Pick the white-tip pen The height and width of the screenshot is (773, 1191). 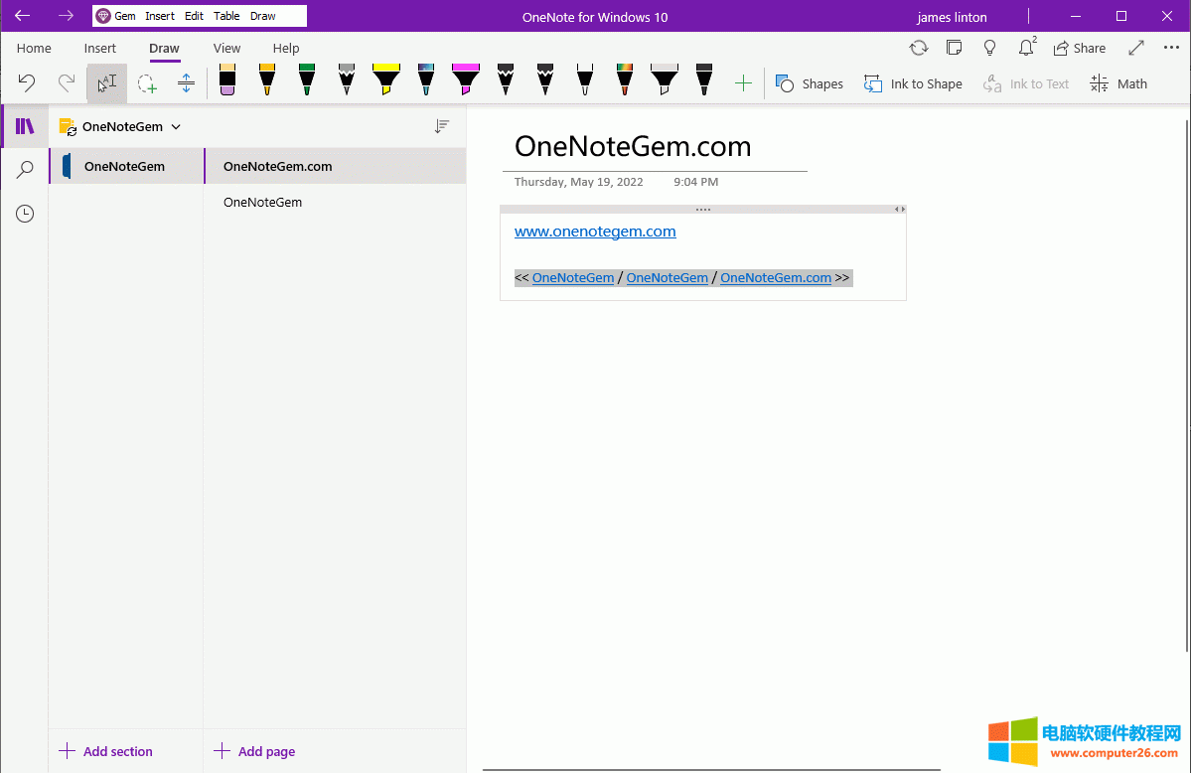click(585, 79)
